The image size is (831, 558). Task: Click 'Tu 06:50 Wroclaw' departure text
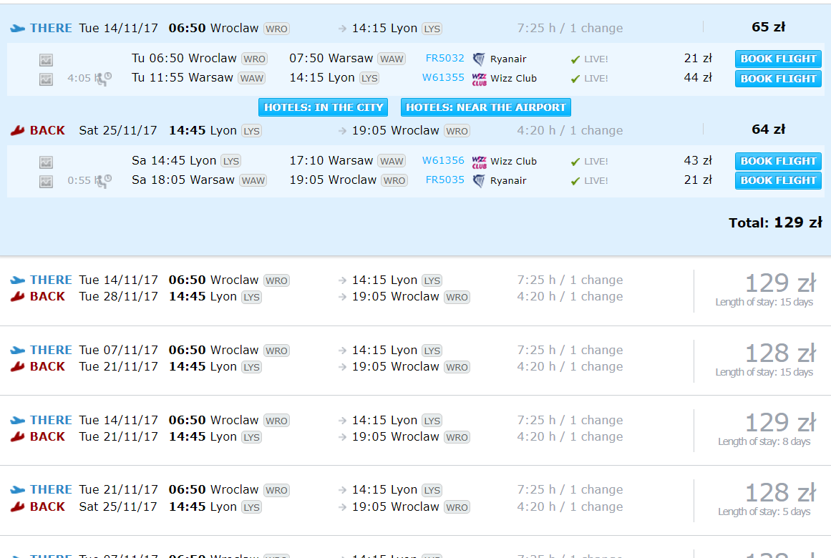(184, 58)
